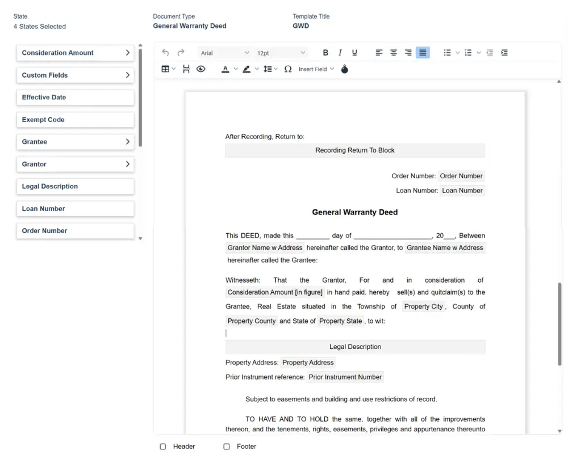Screen dimensions: 568x454
Task: Select the Order Number sidebar field
Action: click(x=76, y=230)
